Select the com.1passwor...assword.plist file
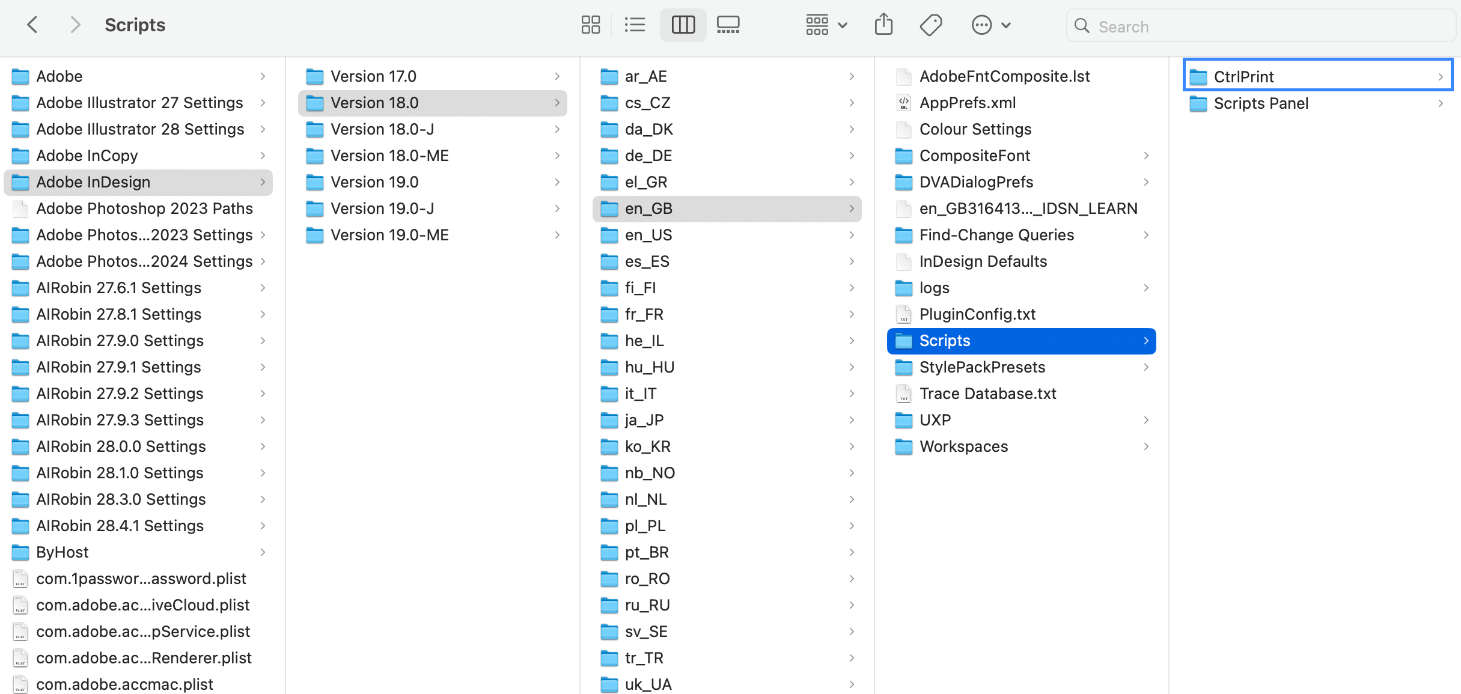 [138, 579]
